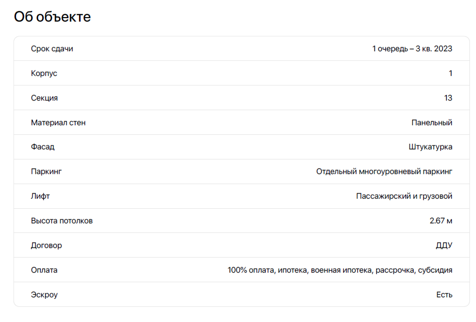Click the "Паркинг" row label
Viewport: 476px width, 322px height.
(x=46, y=172)
